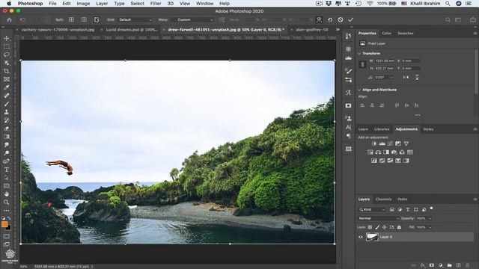Toggle lock image pixels brush icon

pyautogui.click(x=377, y=227)
